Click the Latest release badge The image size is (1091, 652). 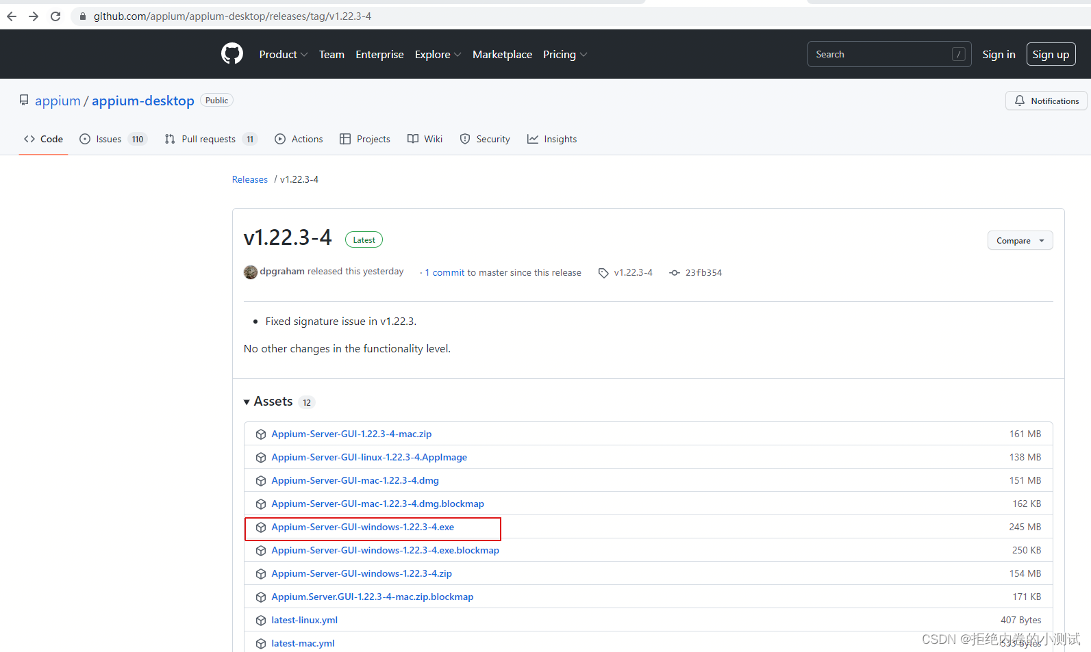tap(364, 240)
